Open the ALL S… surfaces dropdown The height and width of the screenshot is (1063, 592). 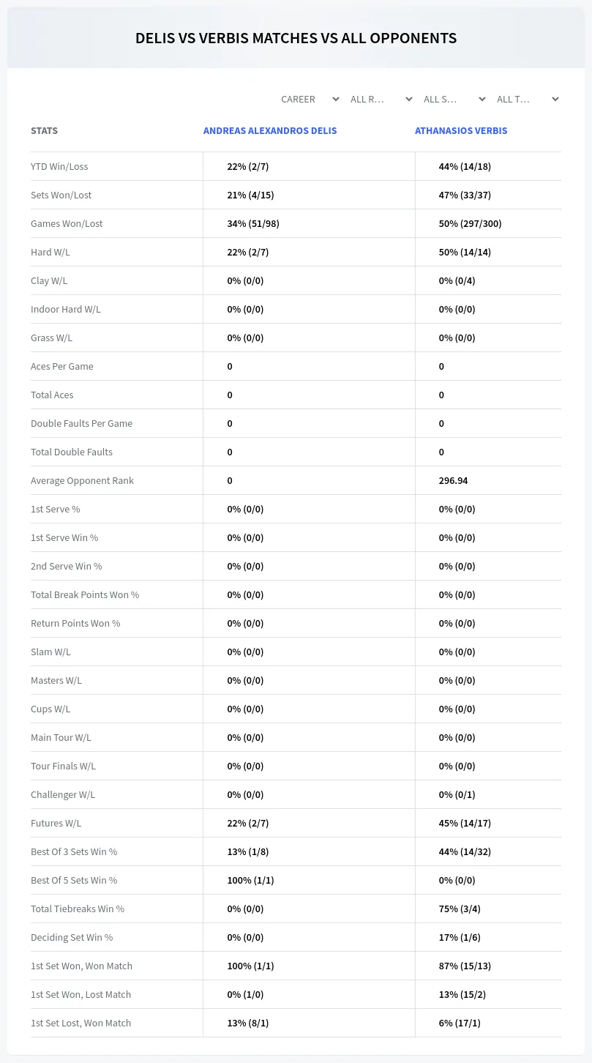tap(454, 99)
